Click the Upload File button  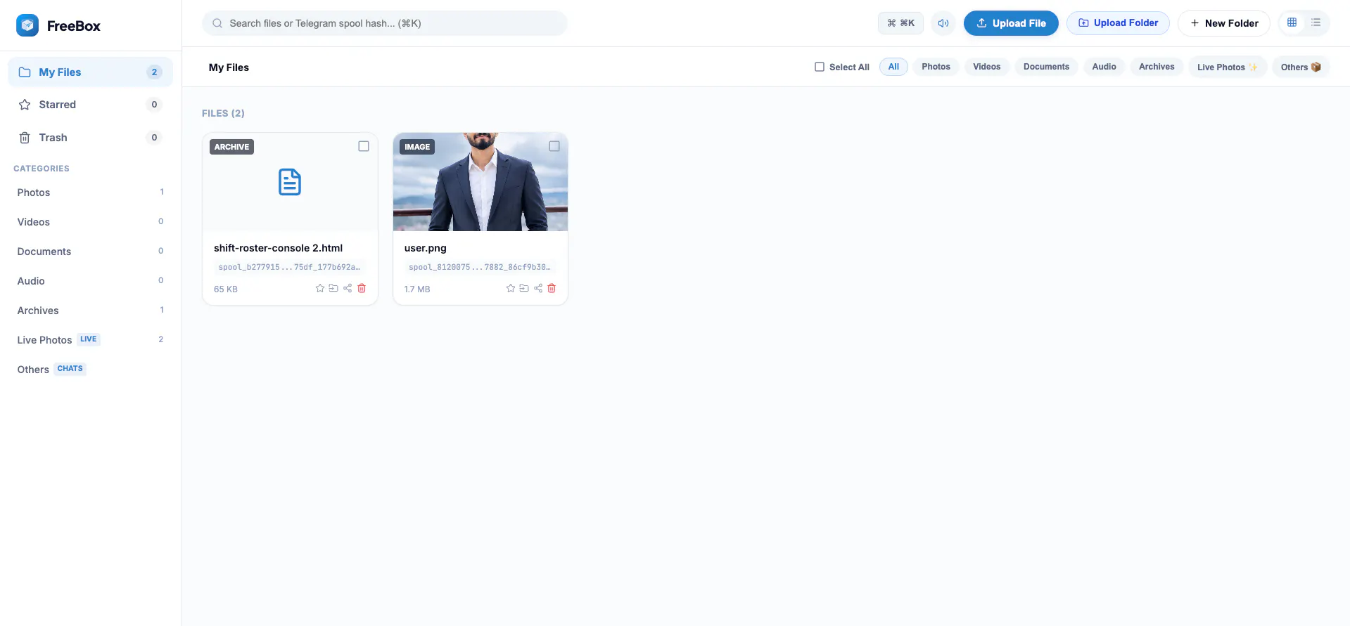pyautogui.click(x=1011, y=23)
